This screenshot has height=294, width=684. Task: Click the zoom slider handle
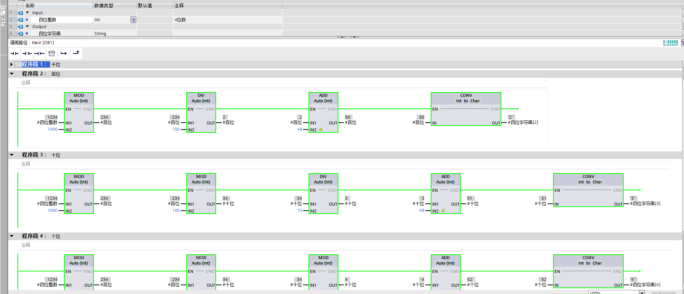coord(660,293)
